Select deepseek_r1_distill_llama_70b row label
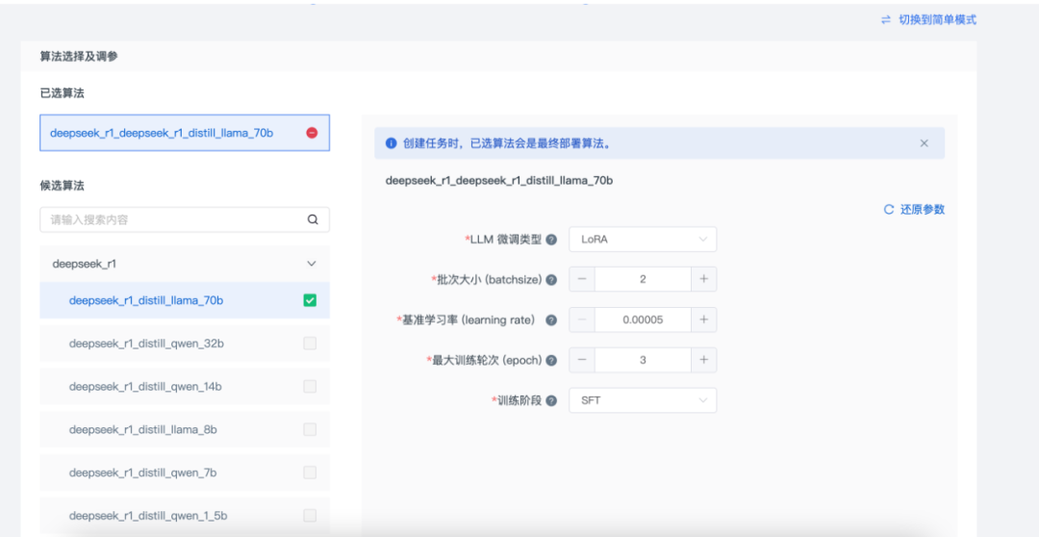 (146, 300)
